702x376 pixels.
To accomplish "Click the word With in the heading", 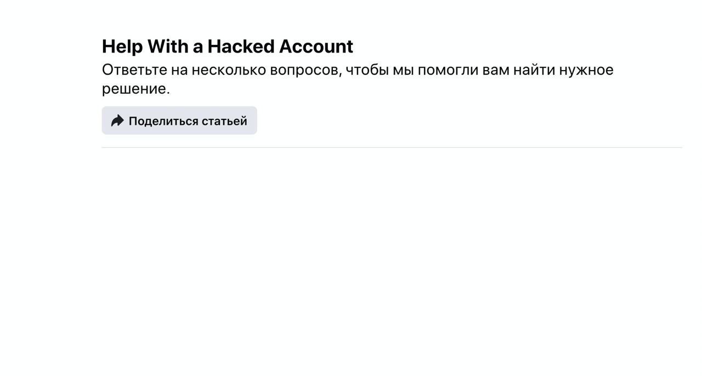I will (168, 47).
